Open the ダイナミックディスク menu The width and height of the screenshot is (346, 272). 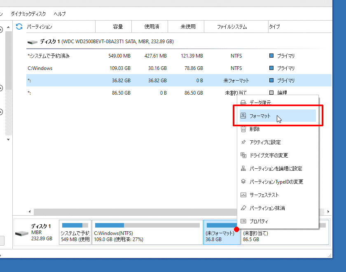pyautogui.click(x=28, y=14)
